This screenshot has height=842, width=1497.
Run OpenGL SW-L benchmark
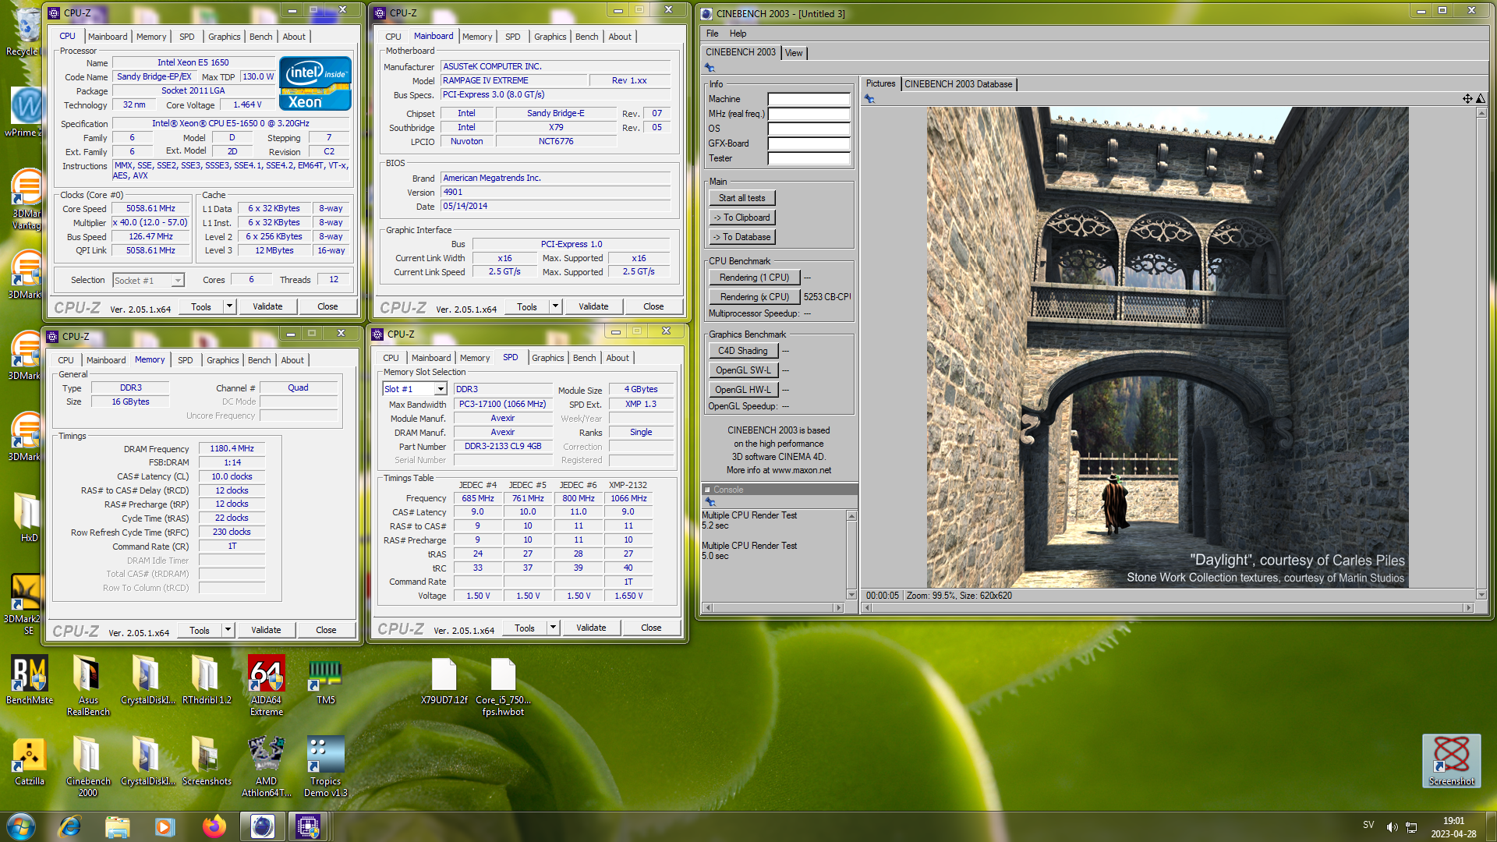click(742, 370)
